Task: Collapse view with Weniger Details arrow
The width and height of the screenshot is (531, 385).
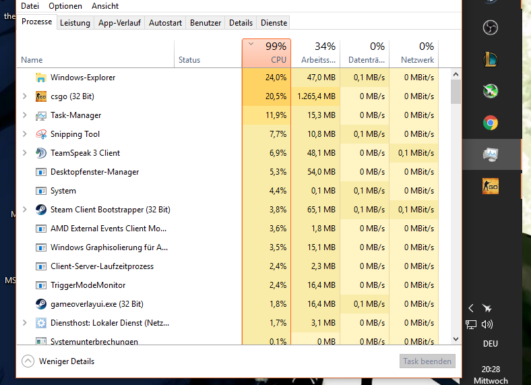Action: (x=28, y=361)
